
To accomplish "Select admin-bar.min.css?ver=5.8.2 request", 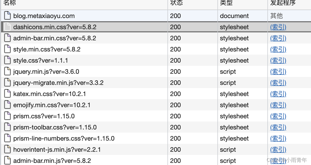I will pyautogui.click(x=54, y=38).
